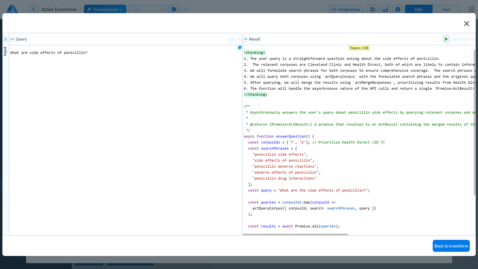
Task: Open the hamburger menu icon
Action: (x=471, y=10)
